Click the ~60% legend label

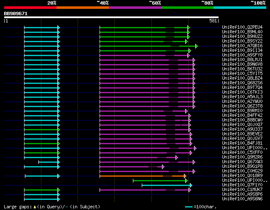(x=155, y=3)
